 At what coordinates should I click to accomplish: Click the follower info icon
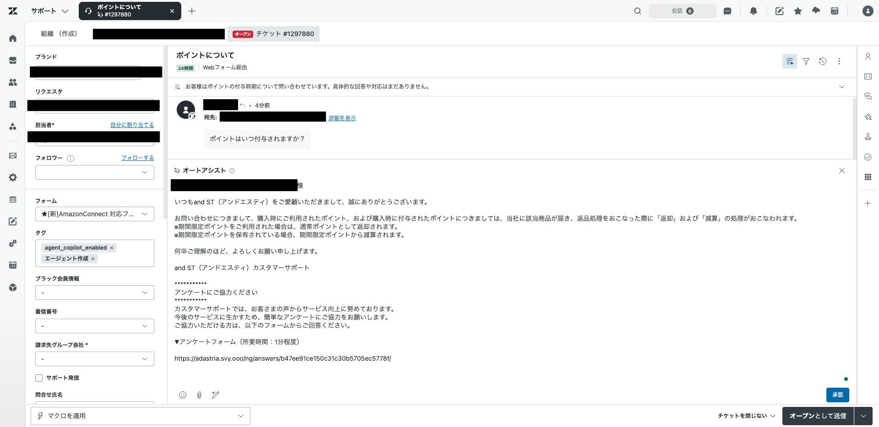pos(71,159)
